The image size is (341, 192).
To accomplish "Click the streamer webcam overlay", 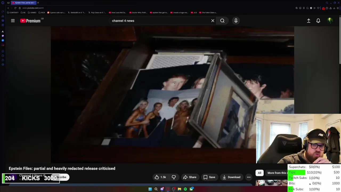I will pyautogui.click(x=298, y=138).
